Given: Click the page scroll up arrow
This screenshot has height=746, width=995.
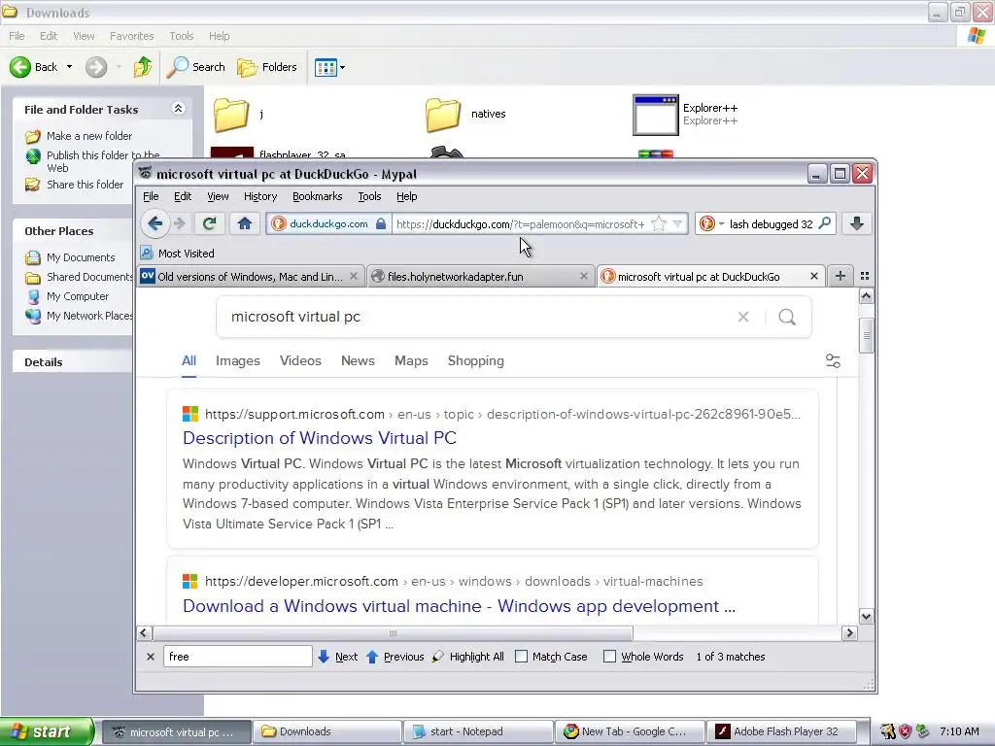Looking at the screenshot, I should (x=866, y=296).
